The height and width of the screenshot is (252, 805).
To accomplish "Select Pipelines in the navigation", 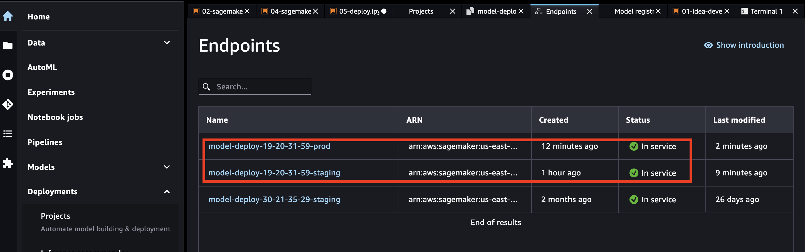I will [x=45, y=142].
